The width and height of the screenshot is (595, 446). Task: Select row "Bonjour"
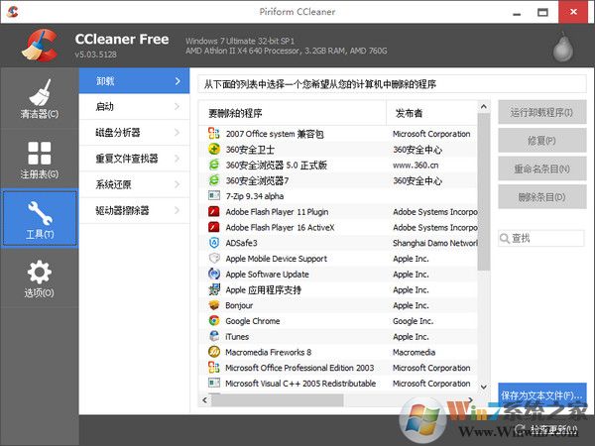(338, 305)
